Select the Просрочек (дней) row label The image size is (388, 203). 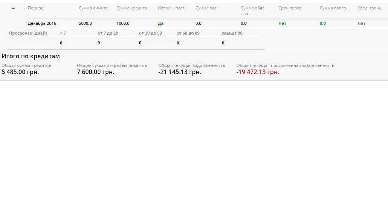point(28,33)
